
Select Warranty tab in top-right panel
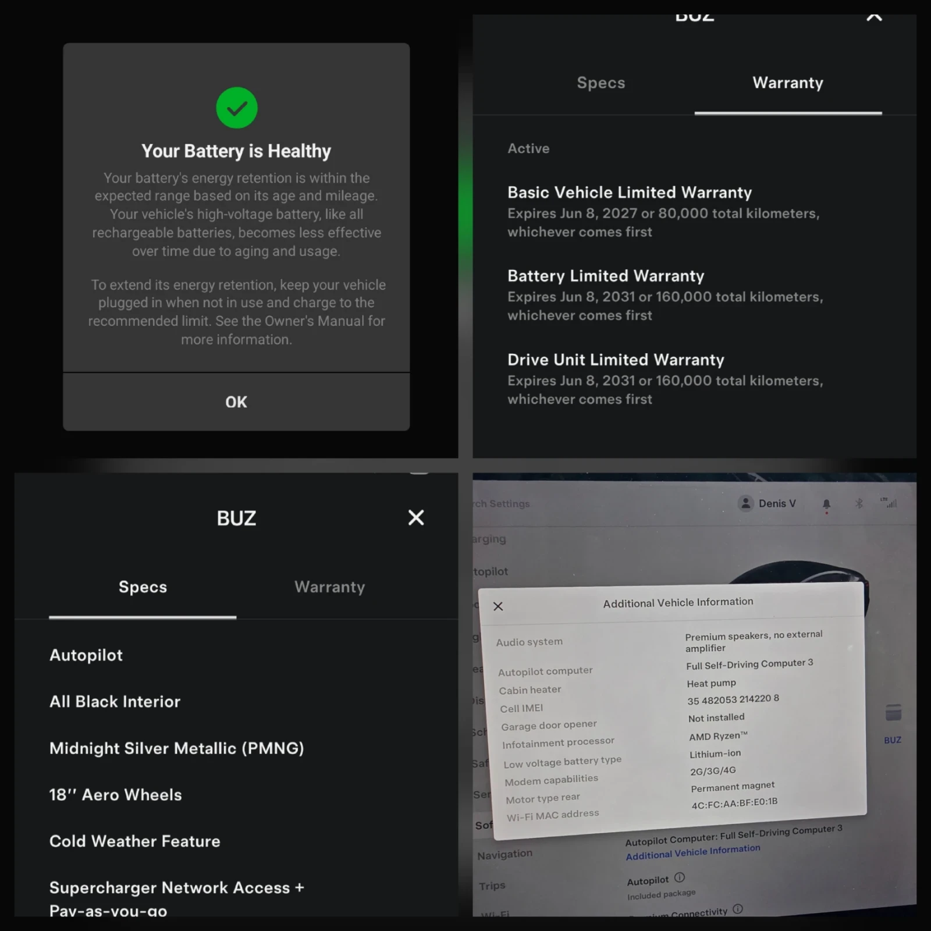point(788,83)
